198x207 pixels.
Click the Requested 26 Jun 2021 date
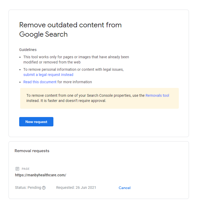76,187
